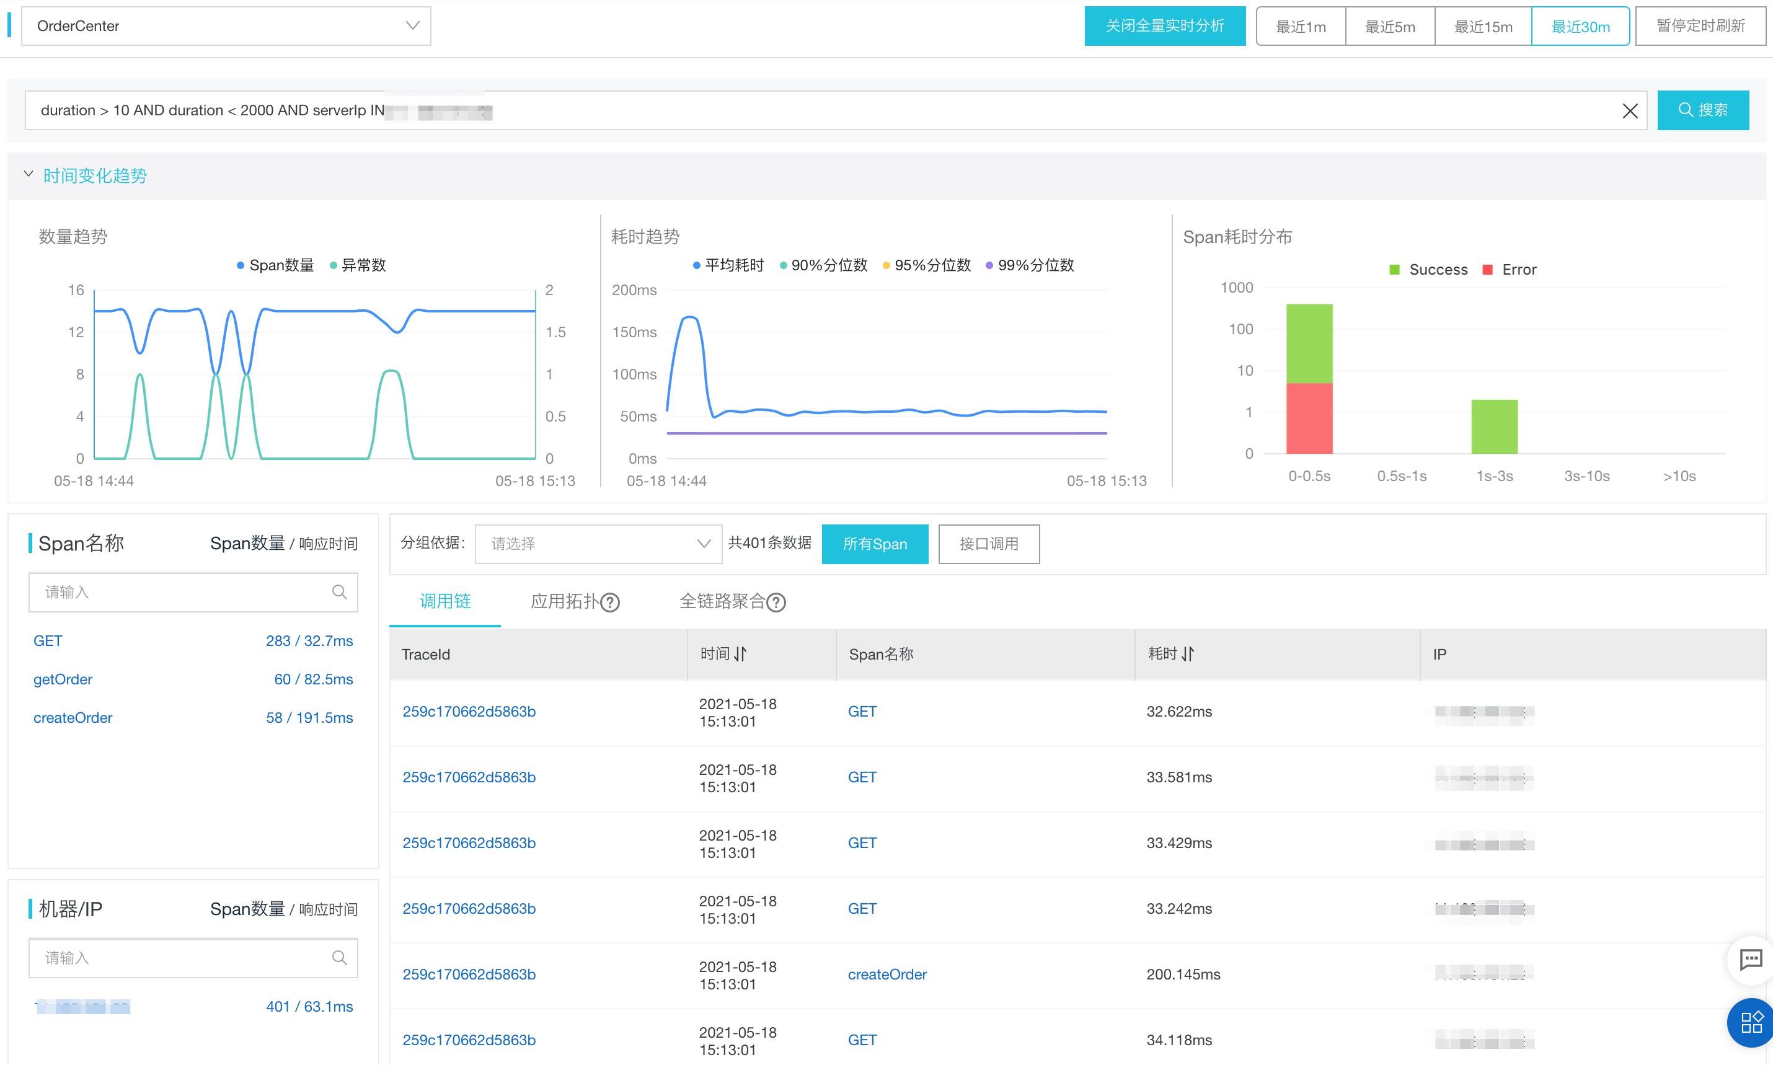Screen dimensions: 1773x1065
Task: Click the createOrder span in left list
Action: click(x=73, y=718)
